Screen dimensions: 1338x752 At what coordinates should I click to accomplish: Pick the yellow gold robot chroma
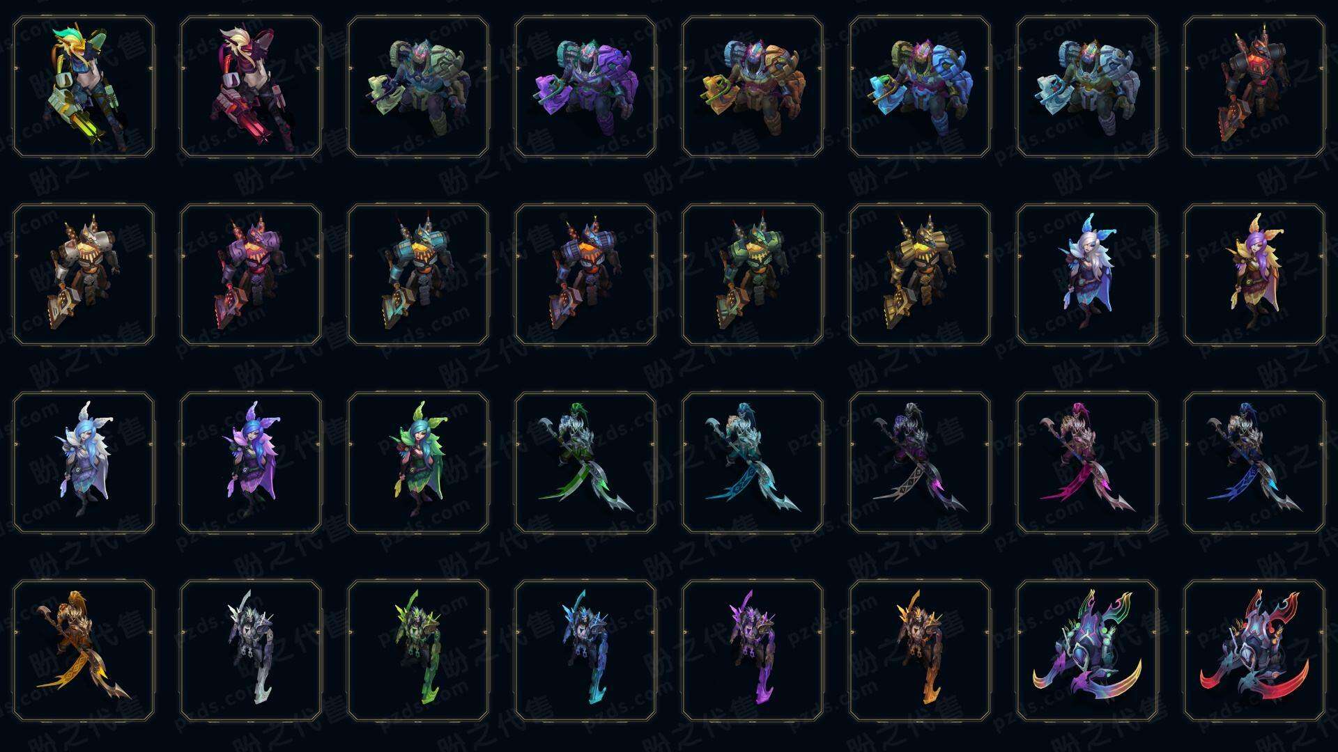pyautogui.click(x=920, y=274)
